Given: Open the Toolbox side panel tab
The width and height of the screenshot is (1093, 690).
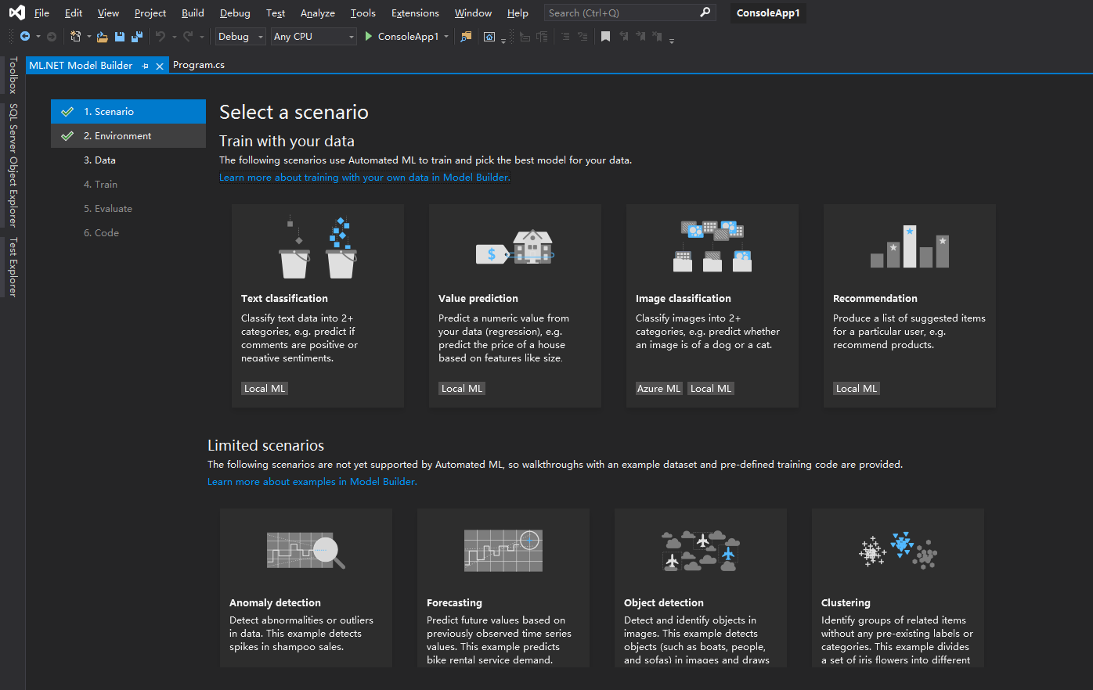Looking at the screenshot, I should pyautogui.click(x=13, y=75).
